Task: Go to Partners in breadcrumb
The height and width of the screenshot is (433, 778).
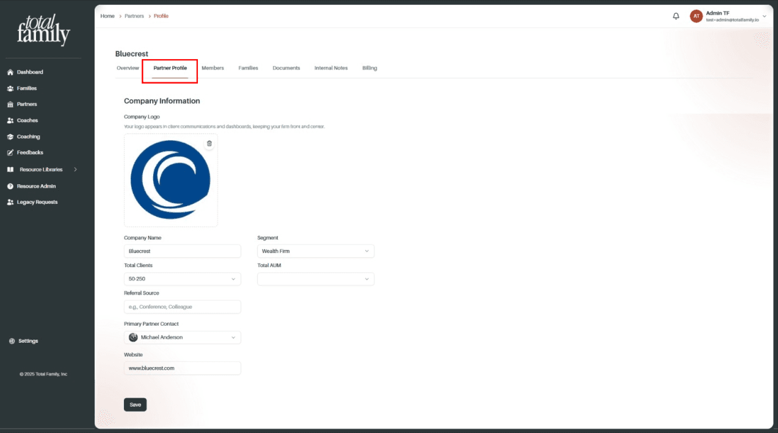Action: (x=134, y=16)
